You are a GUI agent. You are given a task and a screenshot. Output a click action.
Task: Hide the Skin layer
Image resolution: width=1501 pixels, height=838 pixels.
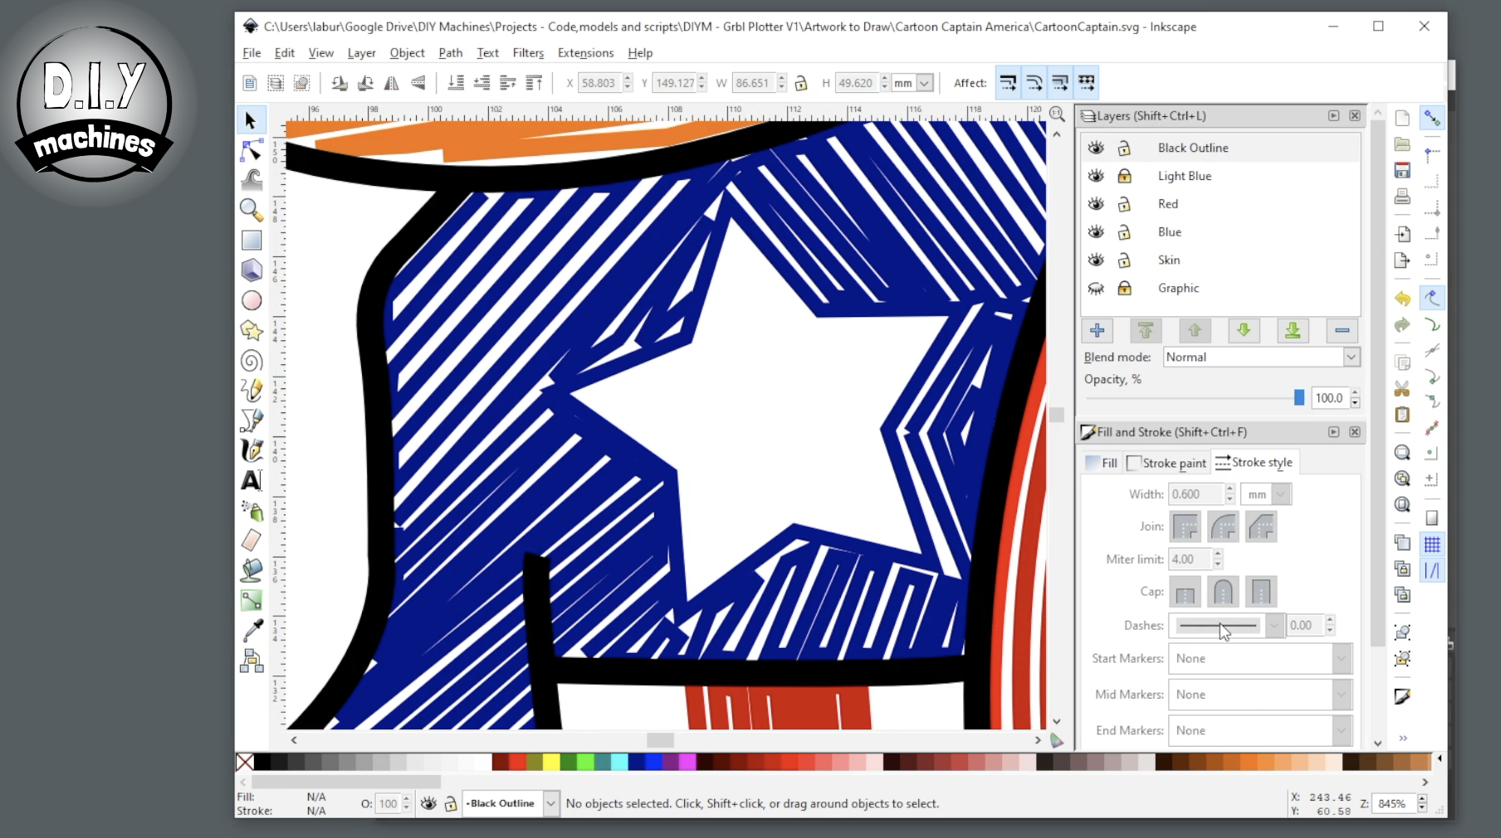[1096, 261]
